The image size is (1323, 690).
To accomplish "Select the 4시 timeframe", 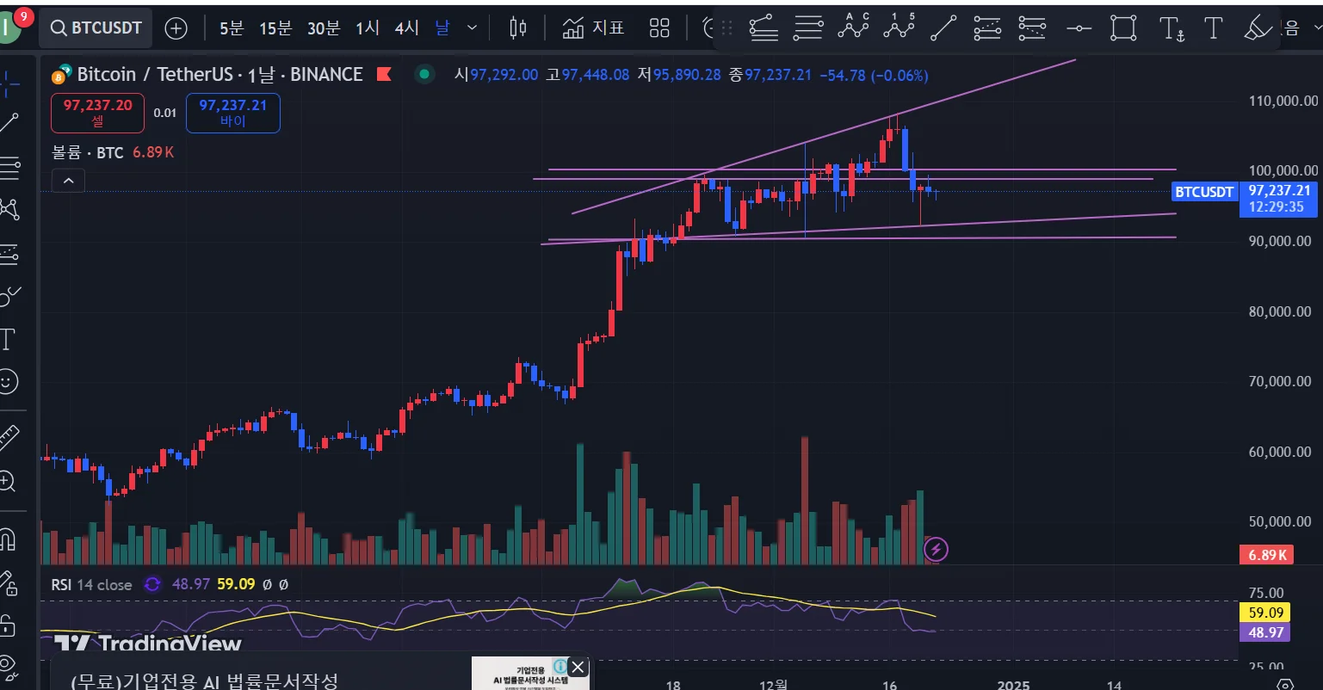I will pyautogui.click(x=406, y=28).
